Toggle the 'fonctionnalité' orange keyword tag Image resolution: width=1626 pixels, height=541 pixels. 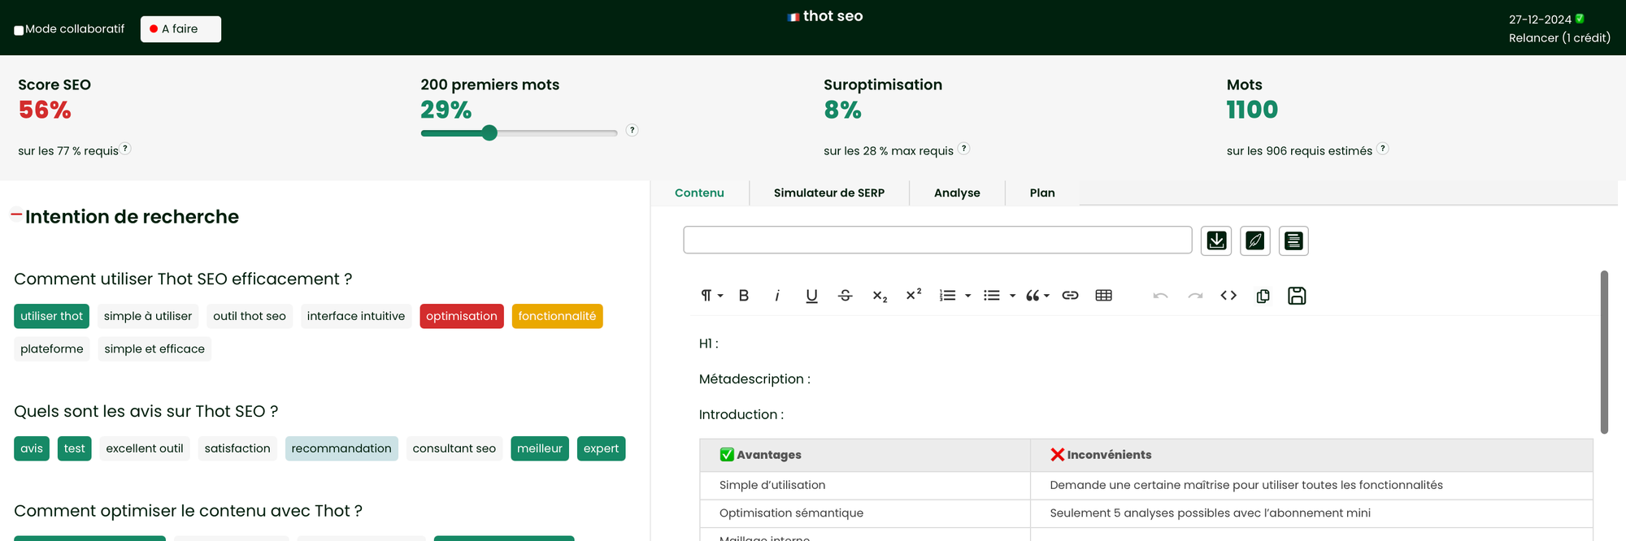pos(557,316)
